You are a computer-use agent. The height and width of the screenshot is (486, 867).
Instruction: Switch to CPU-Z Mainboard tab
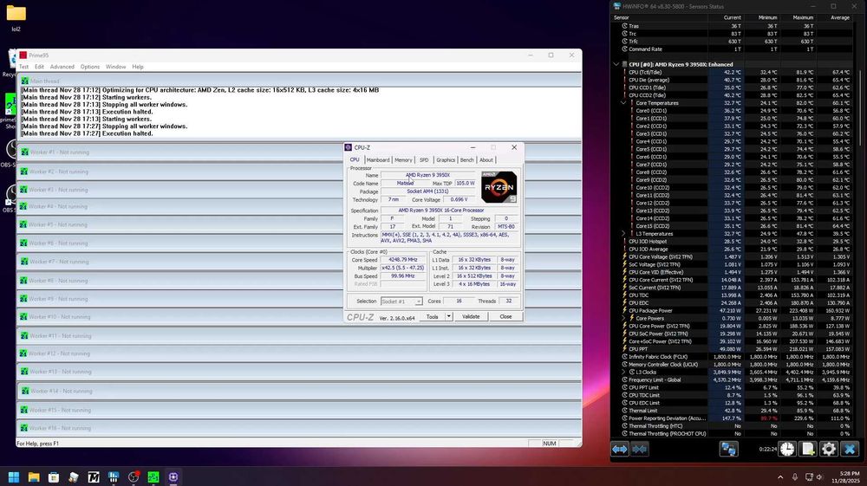click(378, 159)
